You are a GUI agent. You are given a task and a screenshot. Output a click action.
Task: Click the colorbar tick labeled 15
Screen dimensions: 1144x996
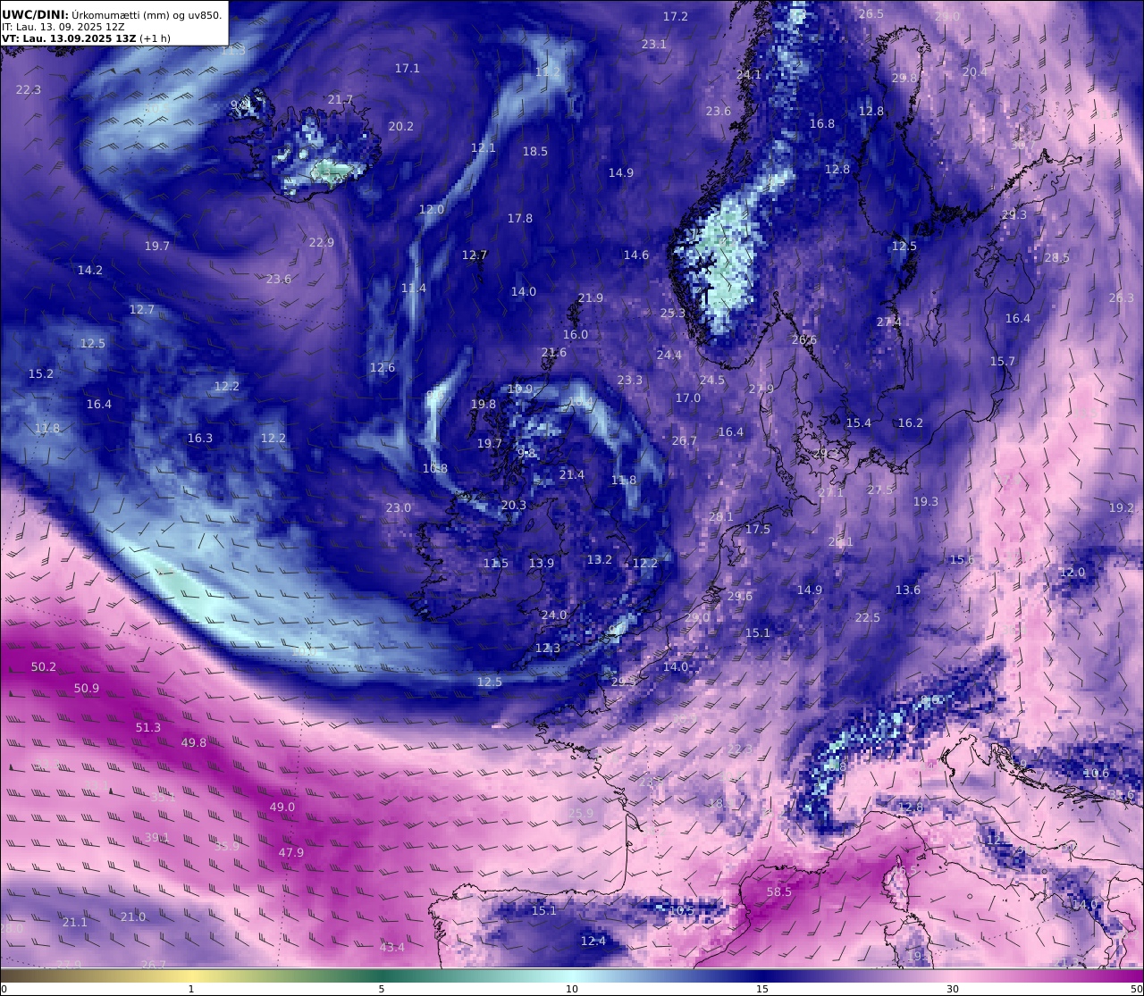click(x=762, y=989)
